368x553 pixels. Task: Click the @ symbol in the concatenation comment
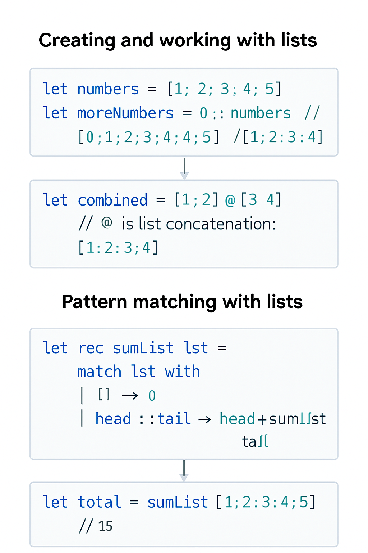(107, 223)
